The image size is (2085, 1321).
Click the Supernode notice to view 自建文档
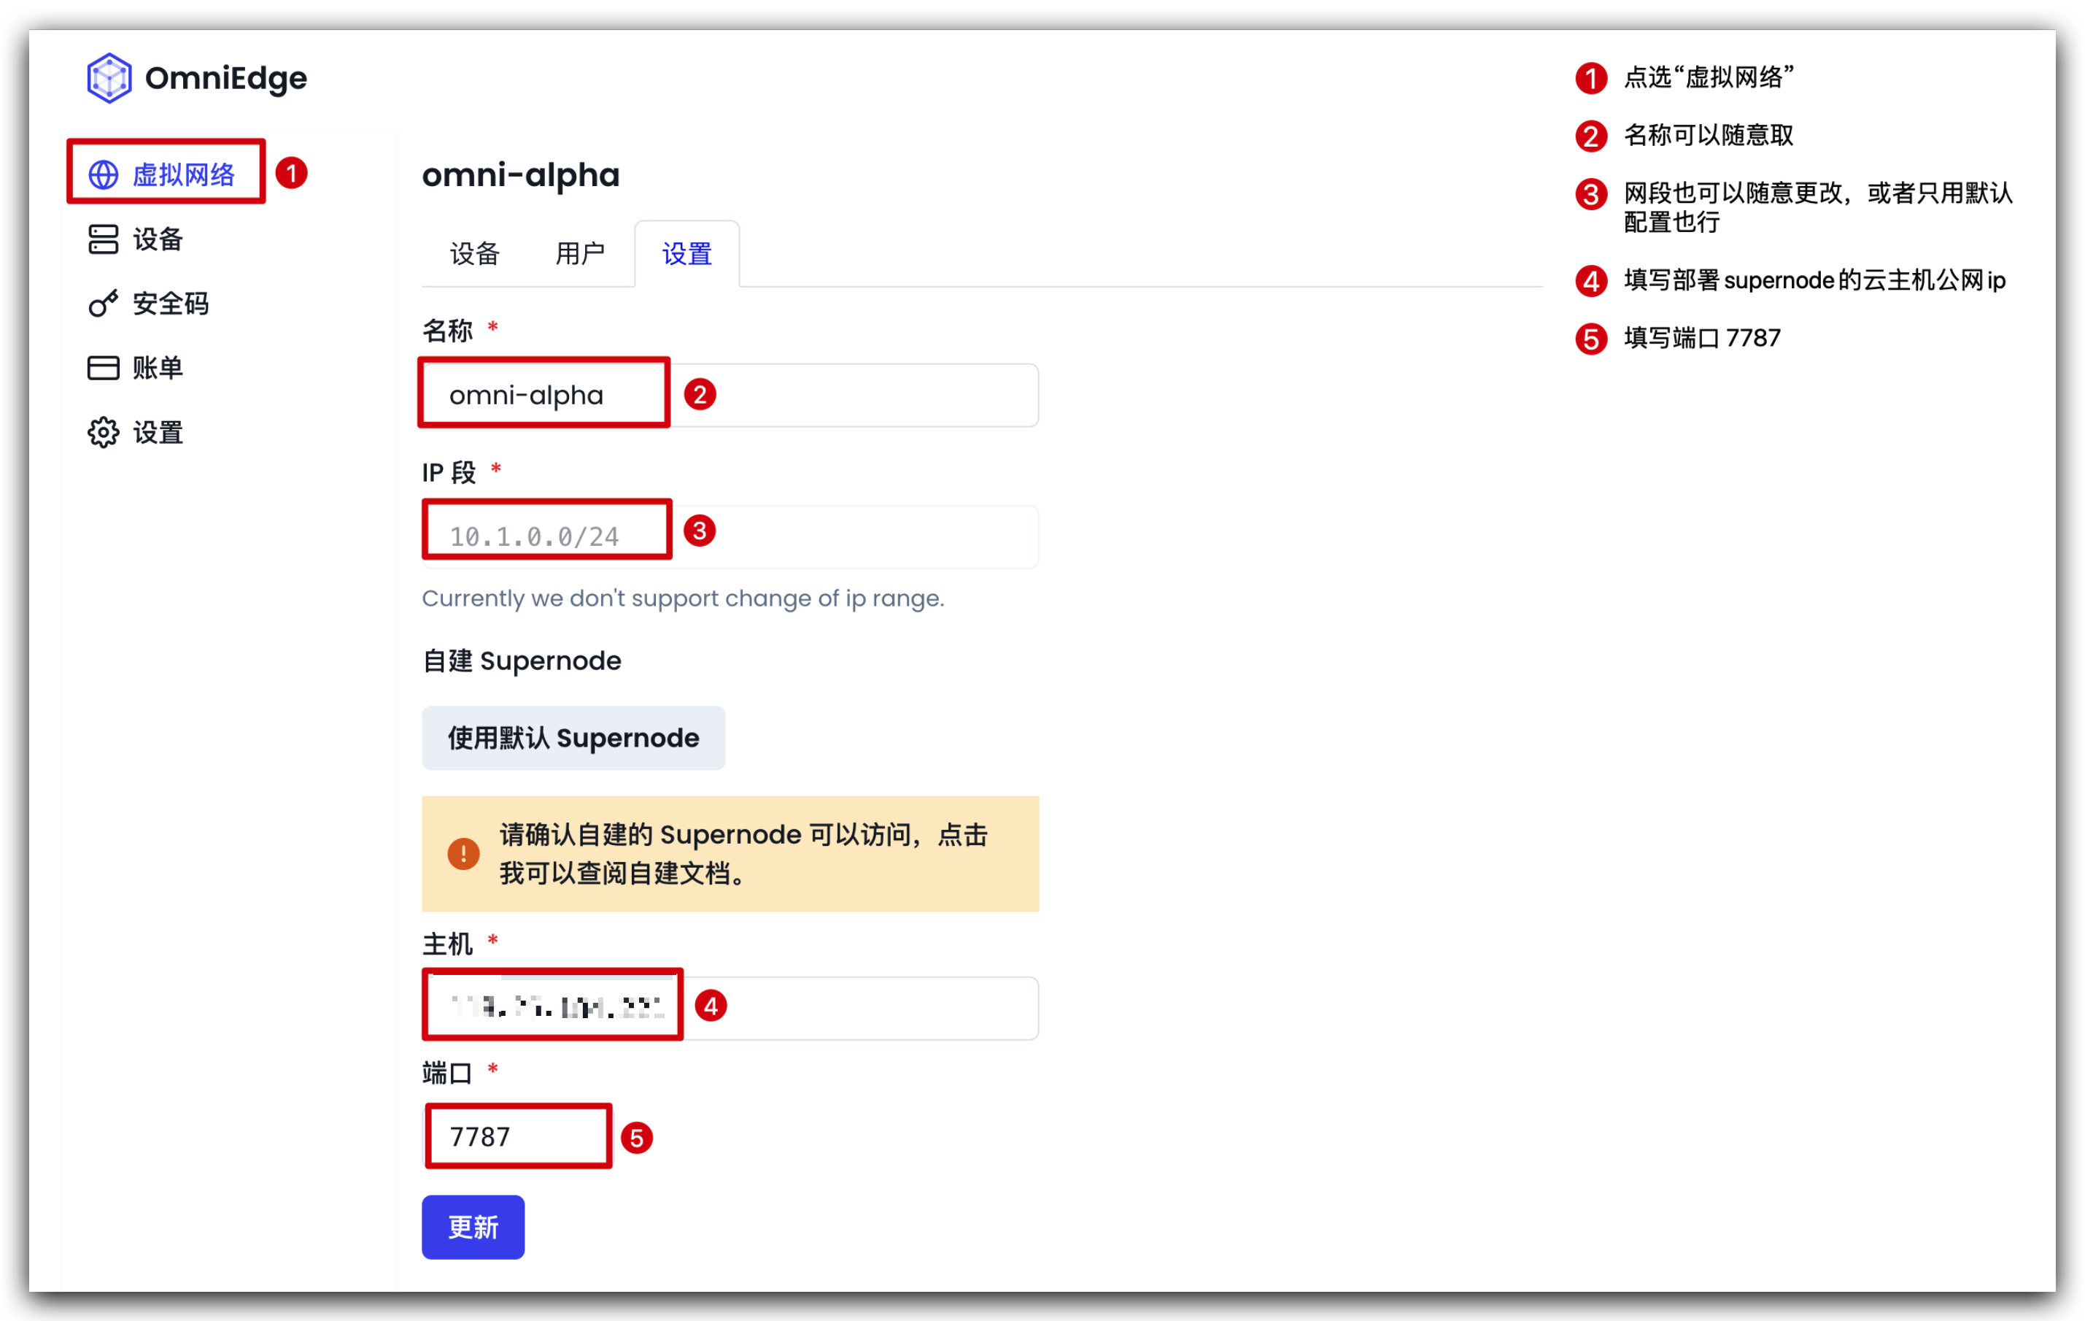(730, 854)
